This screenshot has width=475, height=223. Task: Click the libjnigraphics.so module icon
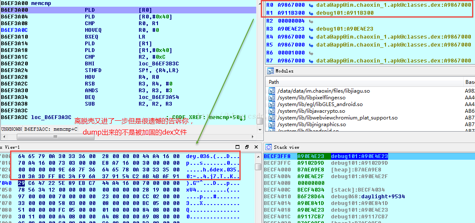pyautogui.click(x=271, y=124)
